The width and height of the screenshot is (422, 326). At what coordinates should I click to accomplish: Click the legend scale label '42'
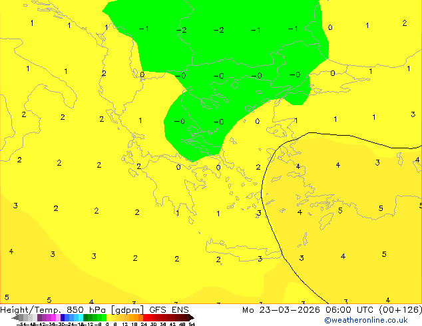pos(173,324)
